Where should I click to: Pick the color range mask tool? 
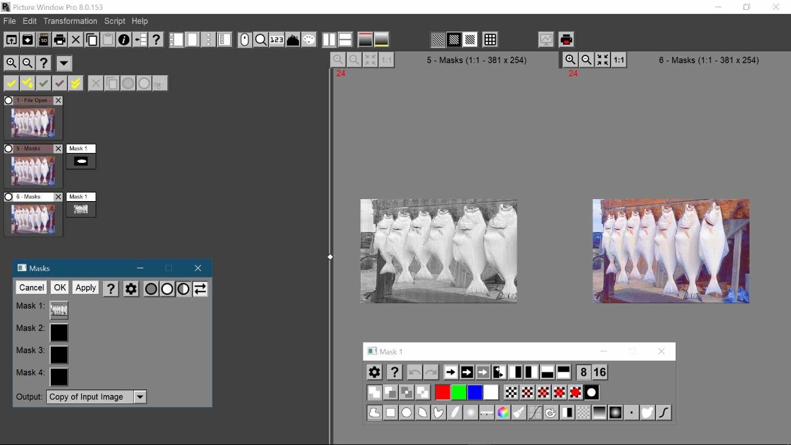pyautogui.click(x=503, y=413)
